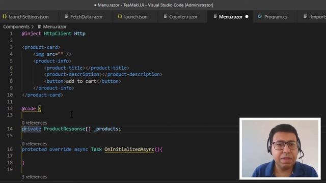The height and width of the screenshot is (183, 326).
Task: Click line number 1 in the gutter
Action: (11, 34)
